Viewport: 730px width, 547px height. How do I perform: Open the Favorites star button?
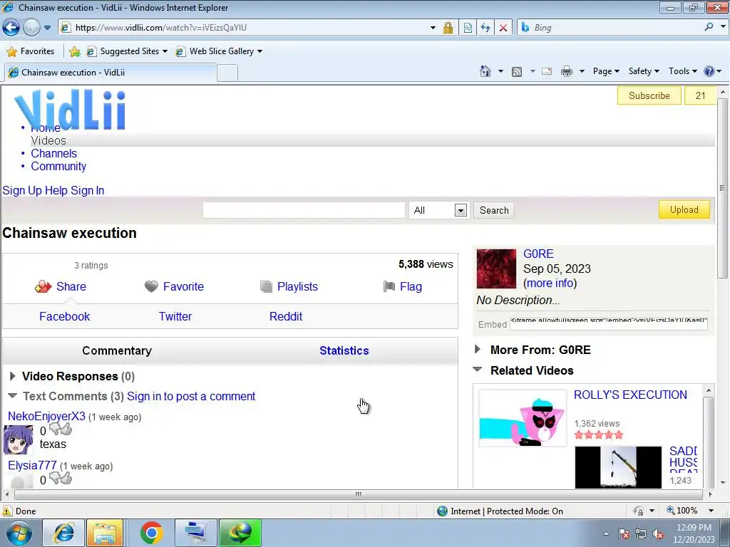pyautogui.click(x=31, y=51)
